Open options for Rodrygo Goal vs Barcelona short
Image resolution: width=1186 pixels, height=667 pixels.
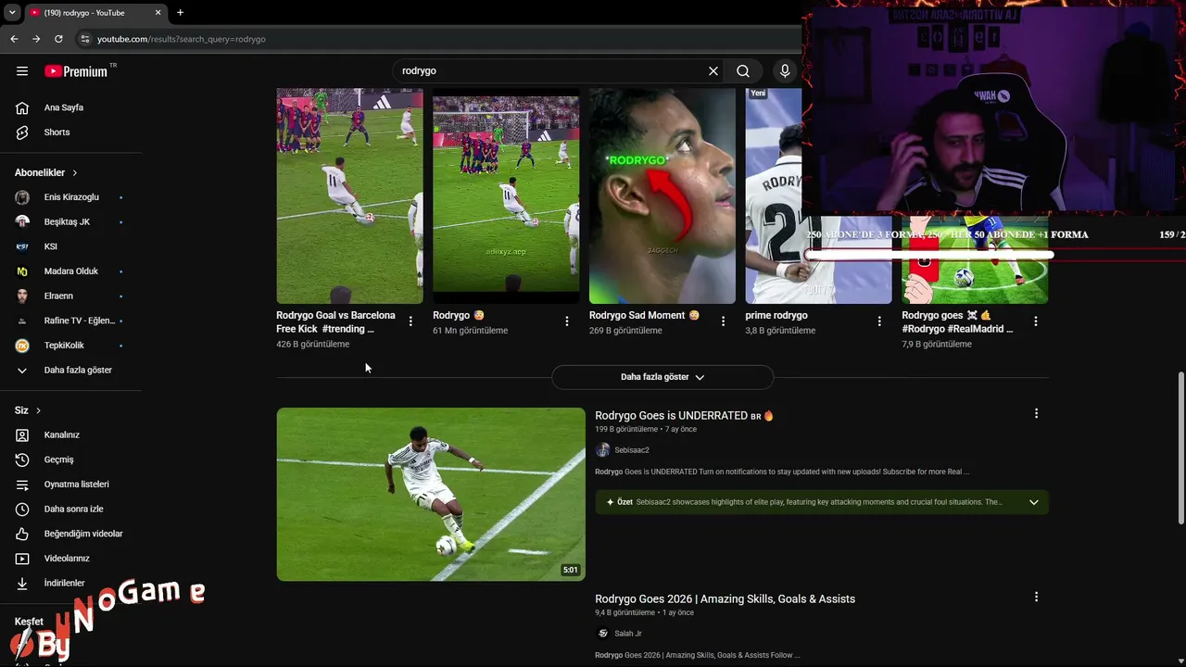(x=410, y=321)
